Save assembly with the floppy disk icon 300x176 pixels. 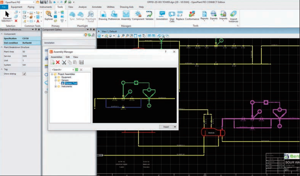[81, 62]
